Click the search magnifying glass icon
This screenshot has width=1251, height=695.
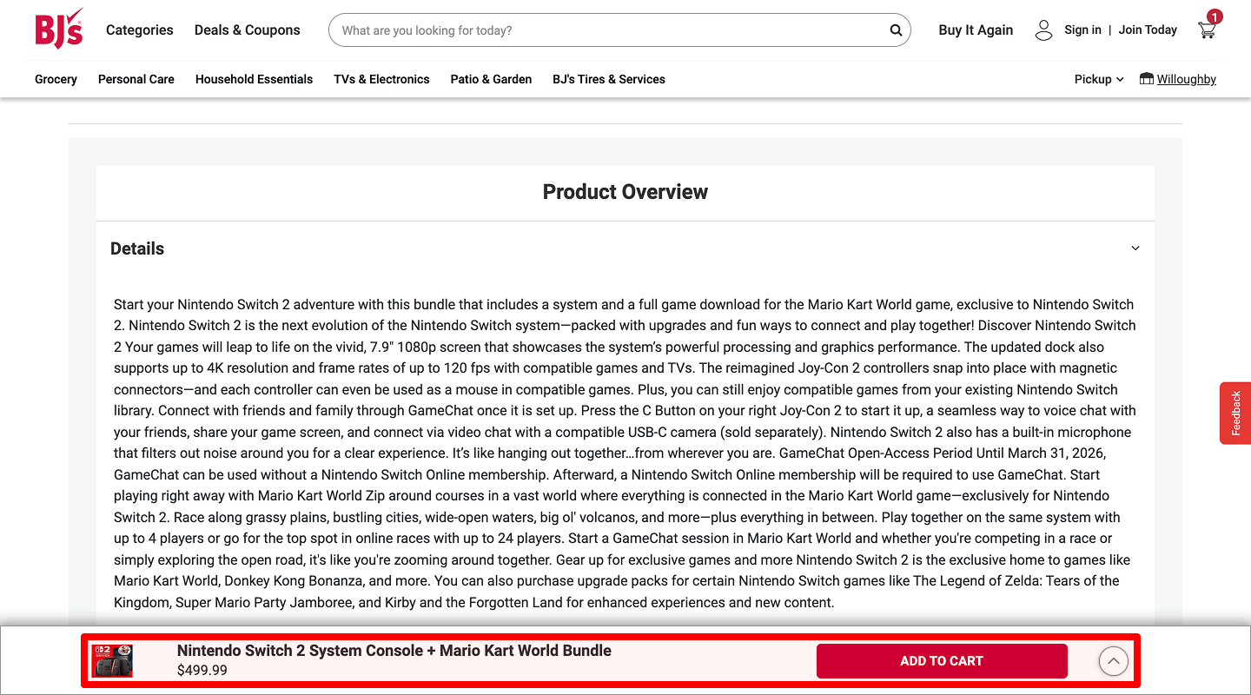[x=895, y=30]
